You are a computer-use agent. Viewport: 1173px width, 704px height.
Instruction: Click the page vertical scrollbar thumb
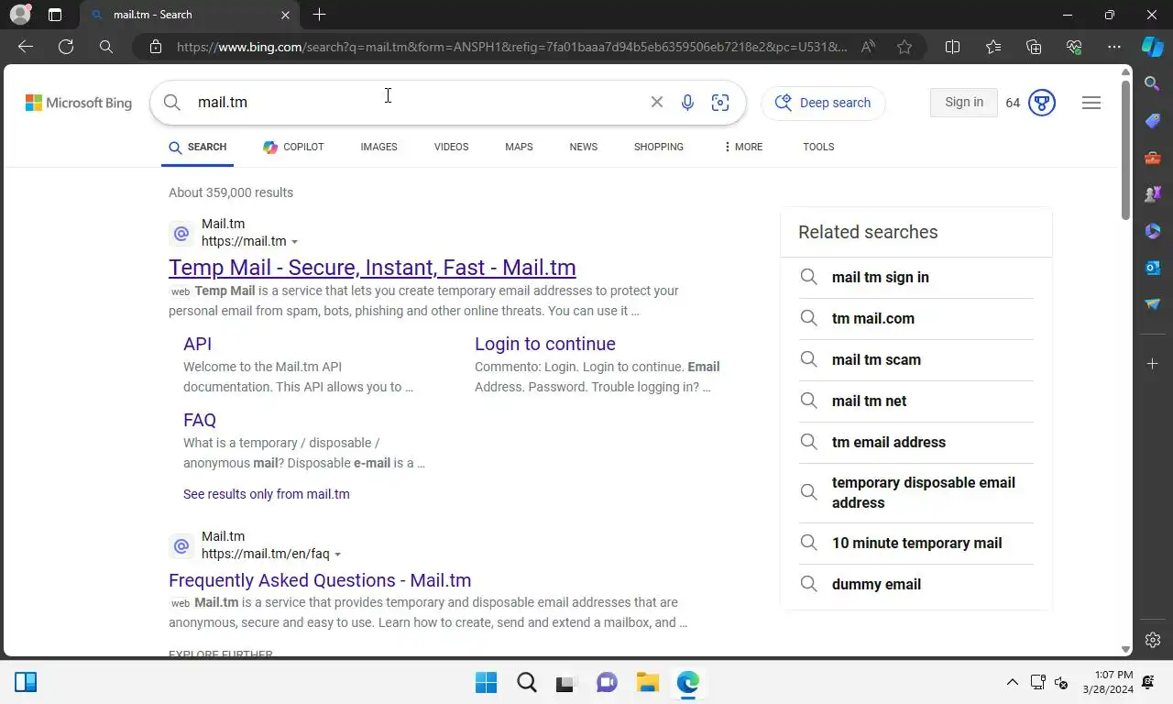(x=1126, y=151)
